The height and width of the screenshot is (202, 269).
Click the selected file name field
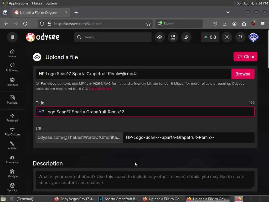click(133, 74)
